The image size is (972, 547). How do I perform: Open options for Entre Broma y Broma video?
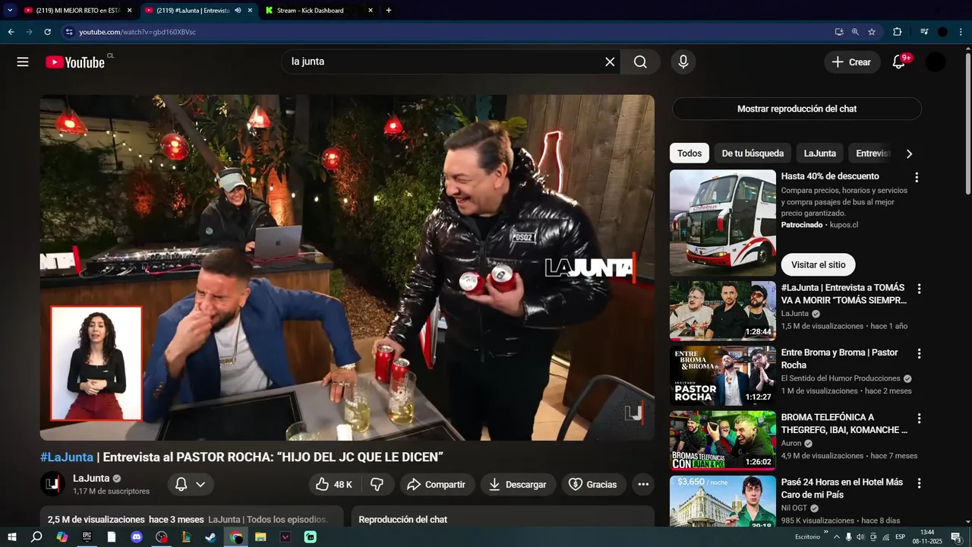point(919,354)
